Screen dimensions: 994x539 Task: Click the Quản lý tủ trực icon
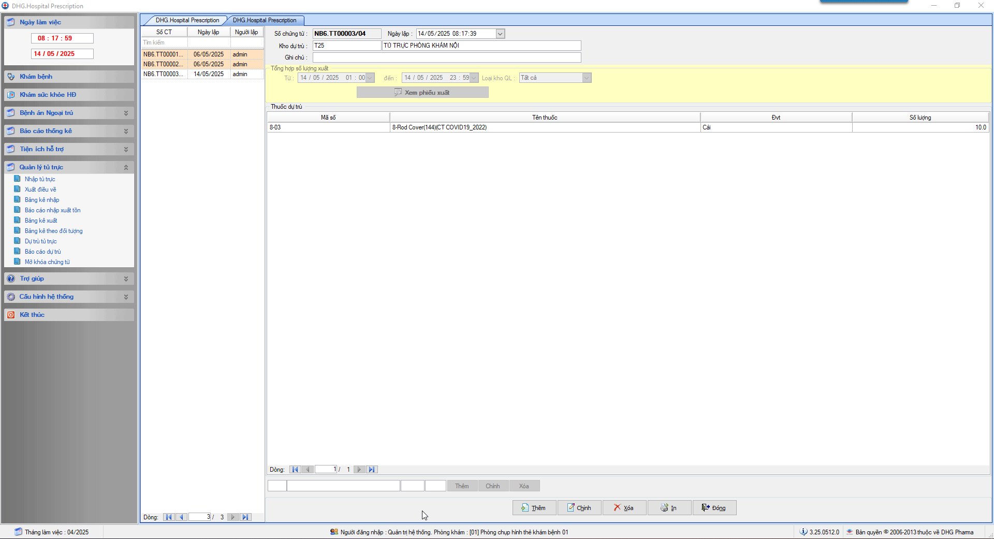pos(11,167)
